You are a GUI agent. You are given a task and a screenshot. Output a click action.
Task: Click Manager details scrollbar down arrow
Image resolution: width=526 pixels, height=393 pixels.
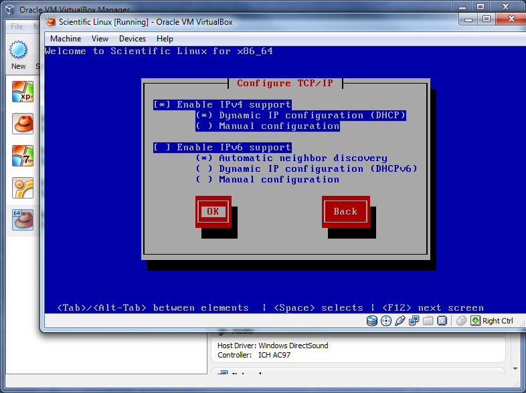click(x=515, y=369)
